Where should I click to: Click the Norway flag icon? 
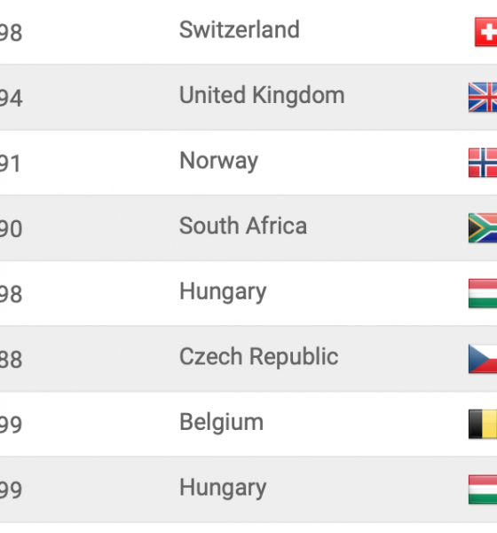(483, 163)
